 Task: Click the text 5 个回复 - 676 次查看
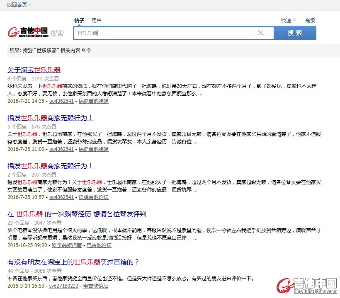[32, 126]
